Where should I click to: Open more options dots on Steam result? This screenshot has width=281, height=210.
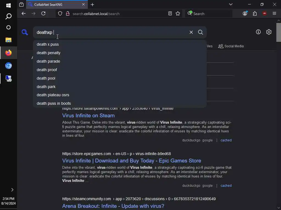coord(217,140)
